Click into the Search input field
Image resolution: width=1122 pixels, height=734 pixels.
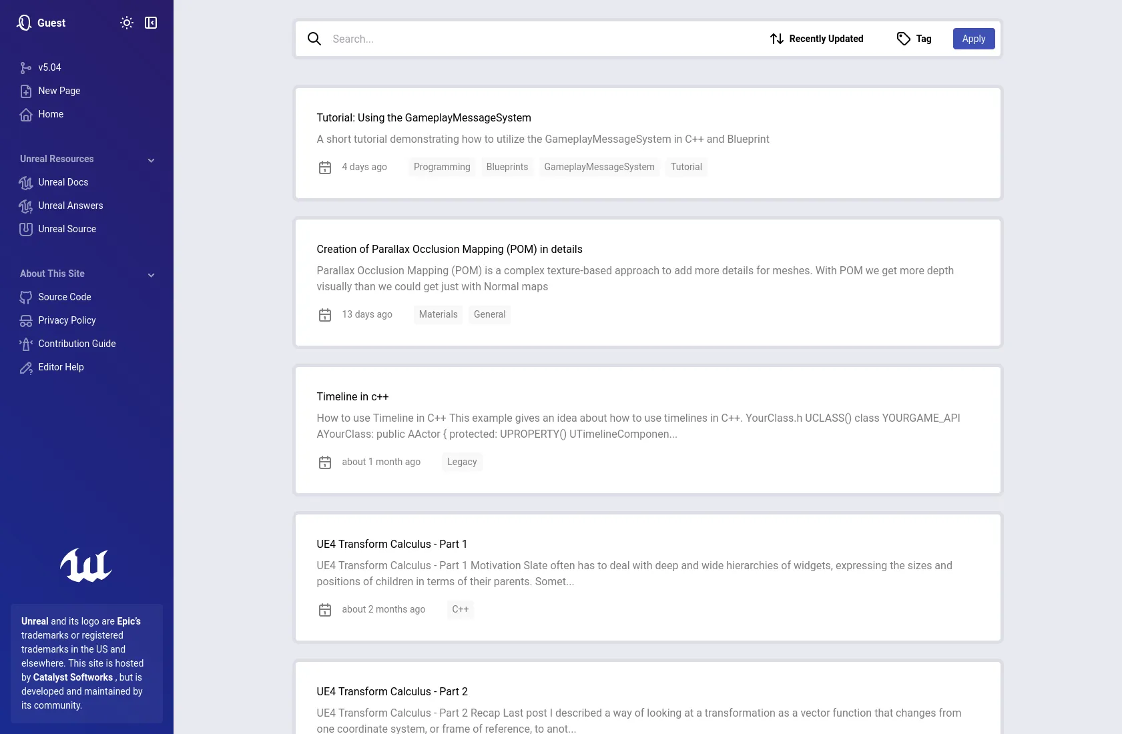tap(534, 39)
